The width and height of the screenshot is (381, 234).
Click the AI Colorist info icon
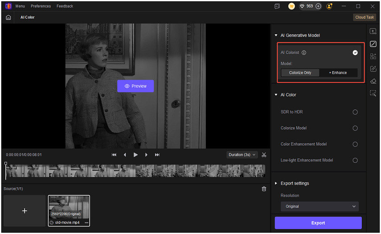304,52
